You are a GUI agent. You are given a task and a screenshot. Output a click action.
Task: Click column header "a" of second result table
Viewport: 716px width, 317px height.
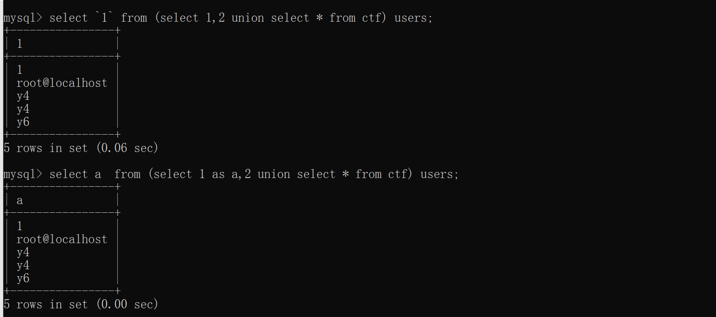coord(20,200)
